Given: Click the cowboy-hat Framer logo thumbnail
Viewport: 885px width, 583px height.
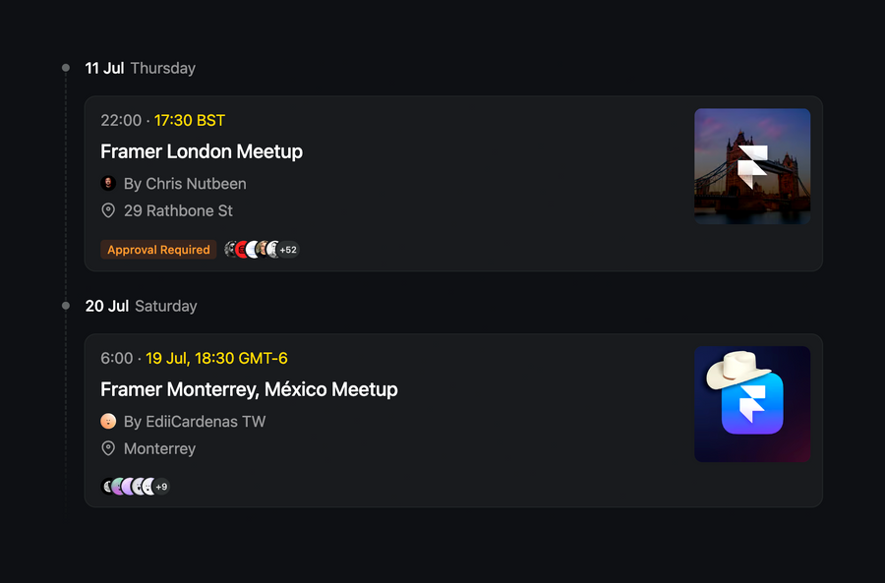Looking at the screenshot, I should tap(752, 404).
